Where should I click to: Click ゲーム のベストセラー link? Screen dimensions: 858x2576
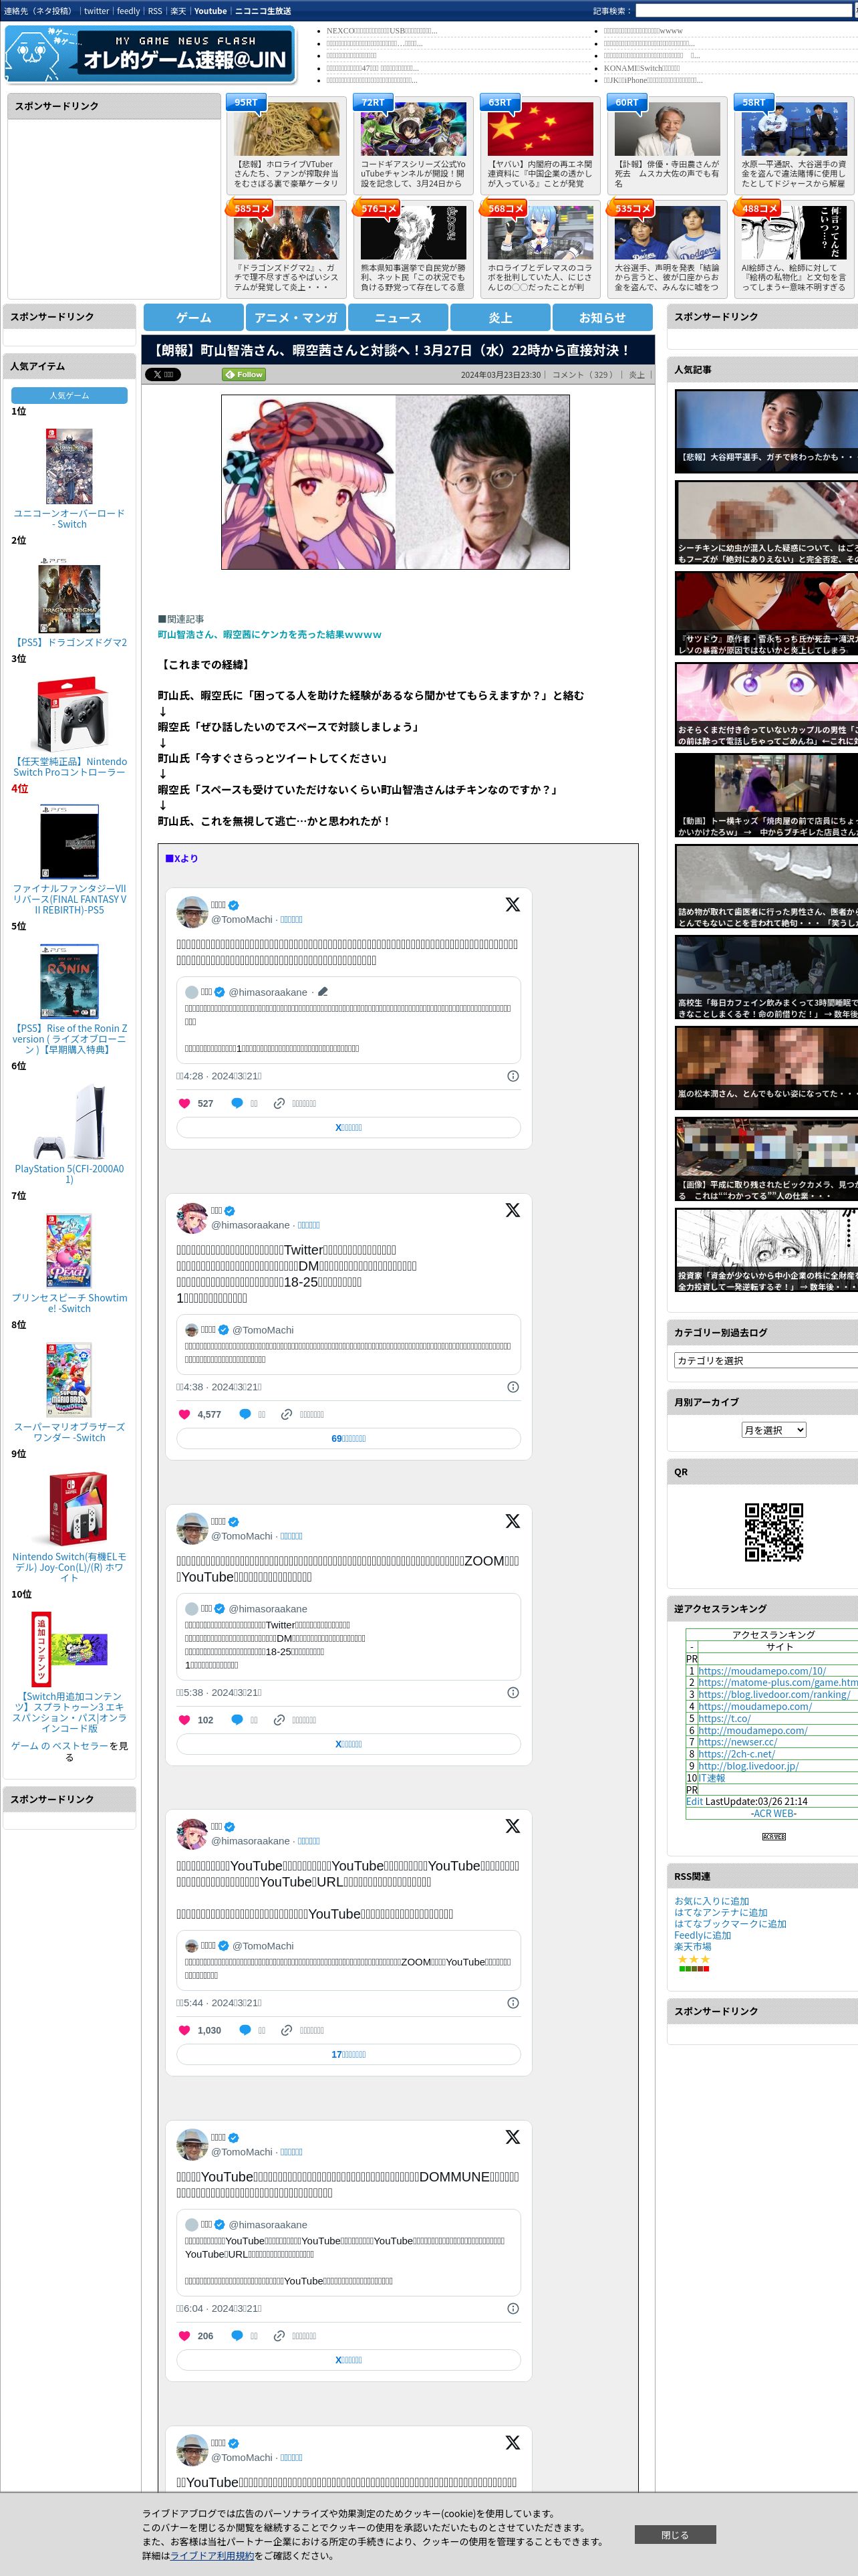[x=59, y=1745]
